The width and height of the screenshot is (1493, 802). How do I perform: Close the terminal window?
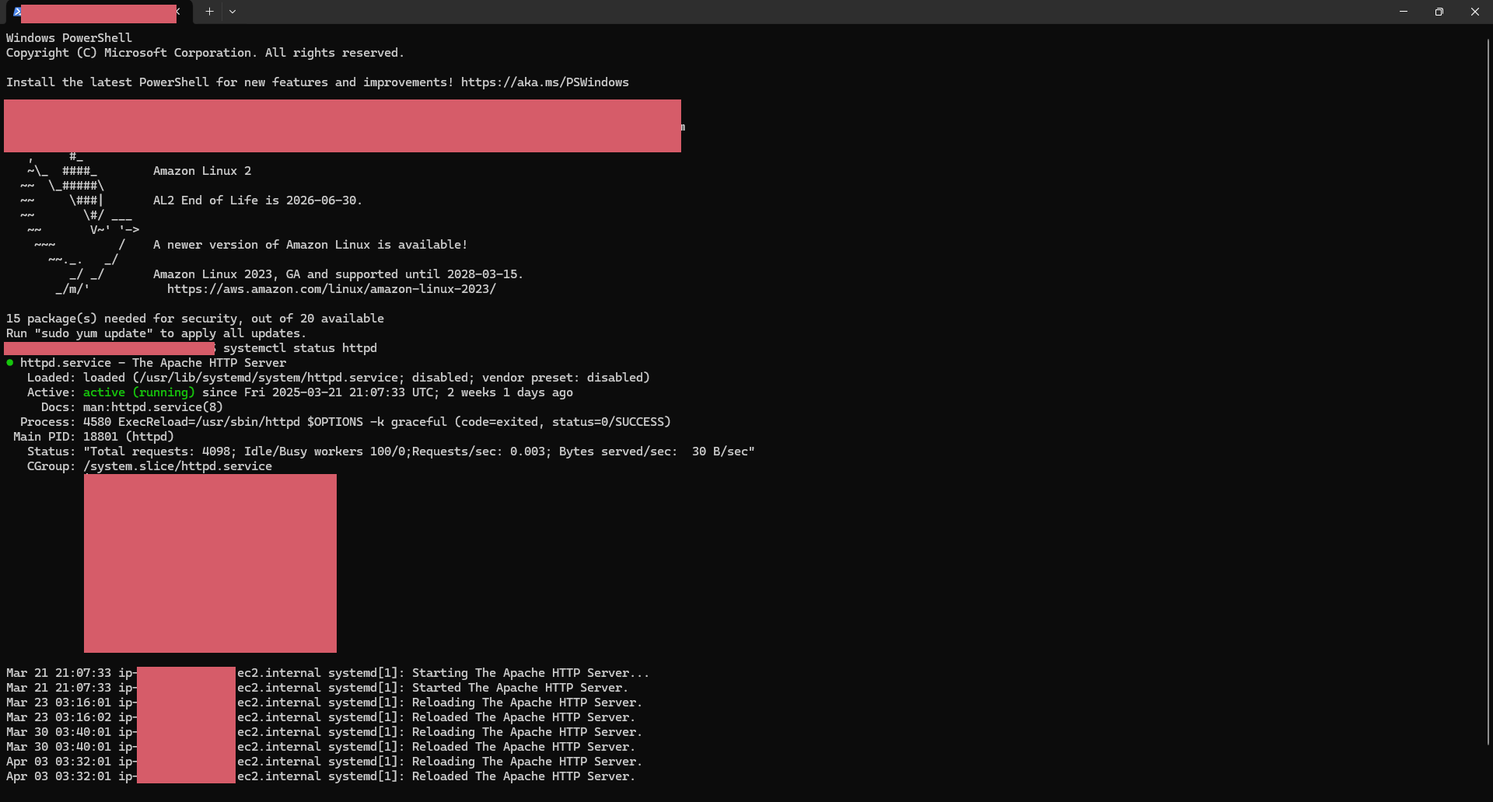tap(1474, 12)
